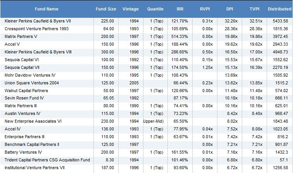Select Distributed value 816.2
The width and height of the screenshot is (293, 173).
(x=283, y=137)
